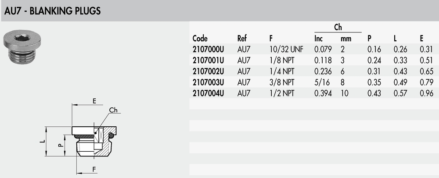Click the Ch grouped column header
Image resolution: width=439 pixels, height=178 pixels.
point(338,27)
